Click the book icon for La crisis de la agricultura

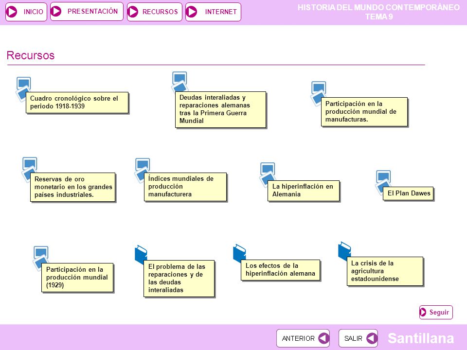(x=344, y=251)
